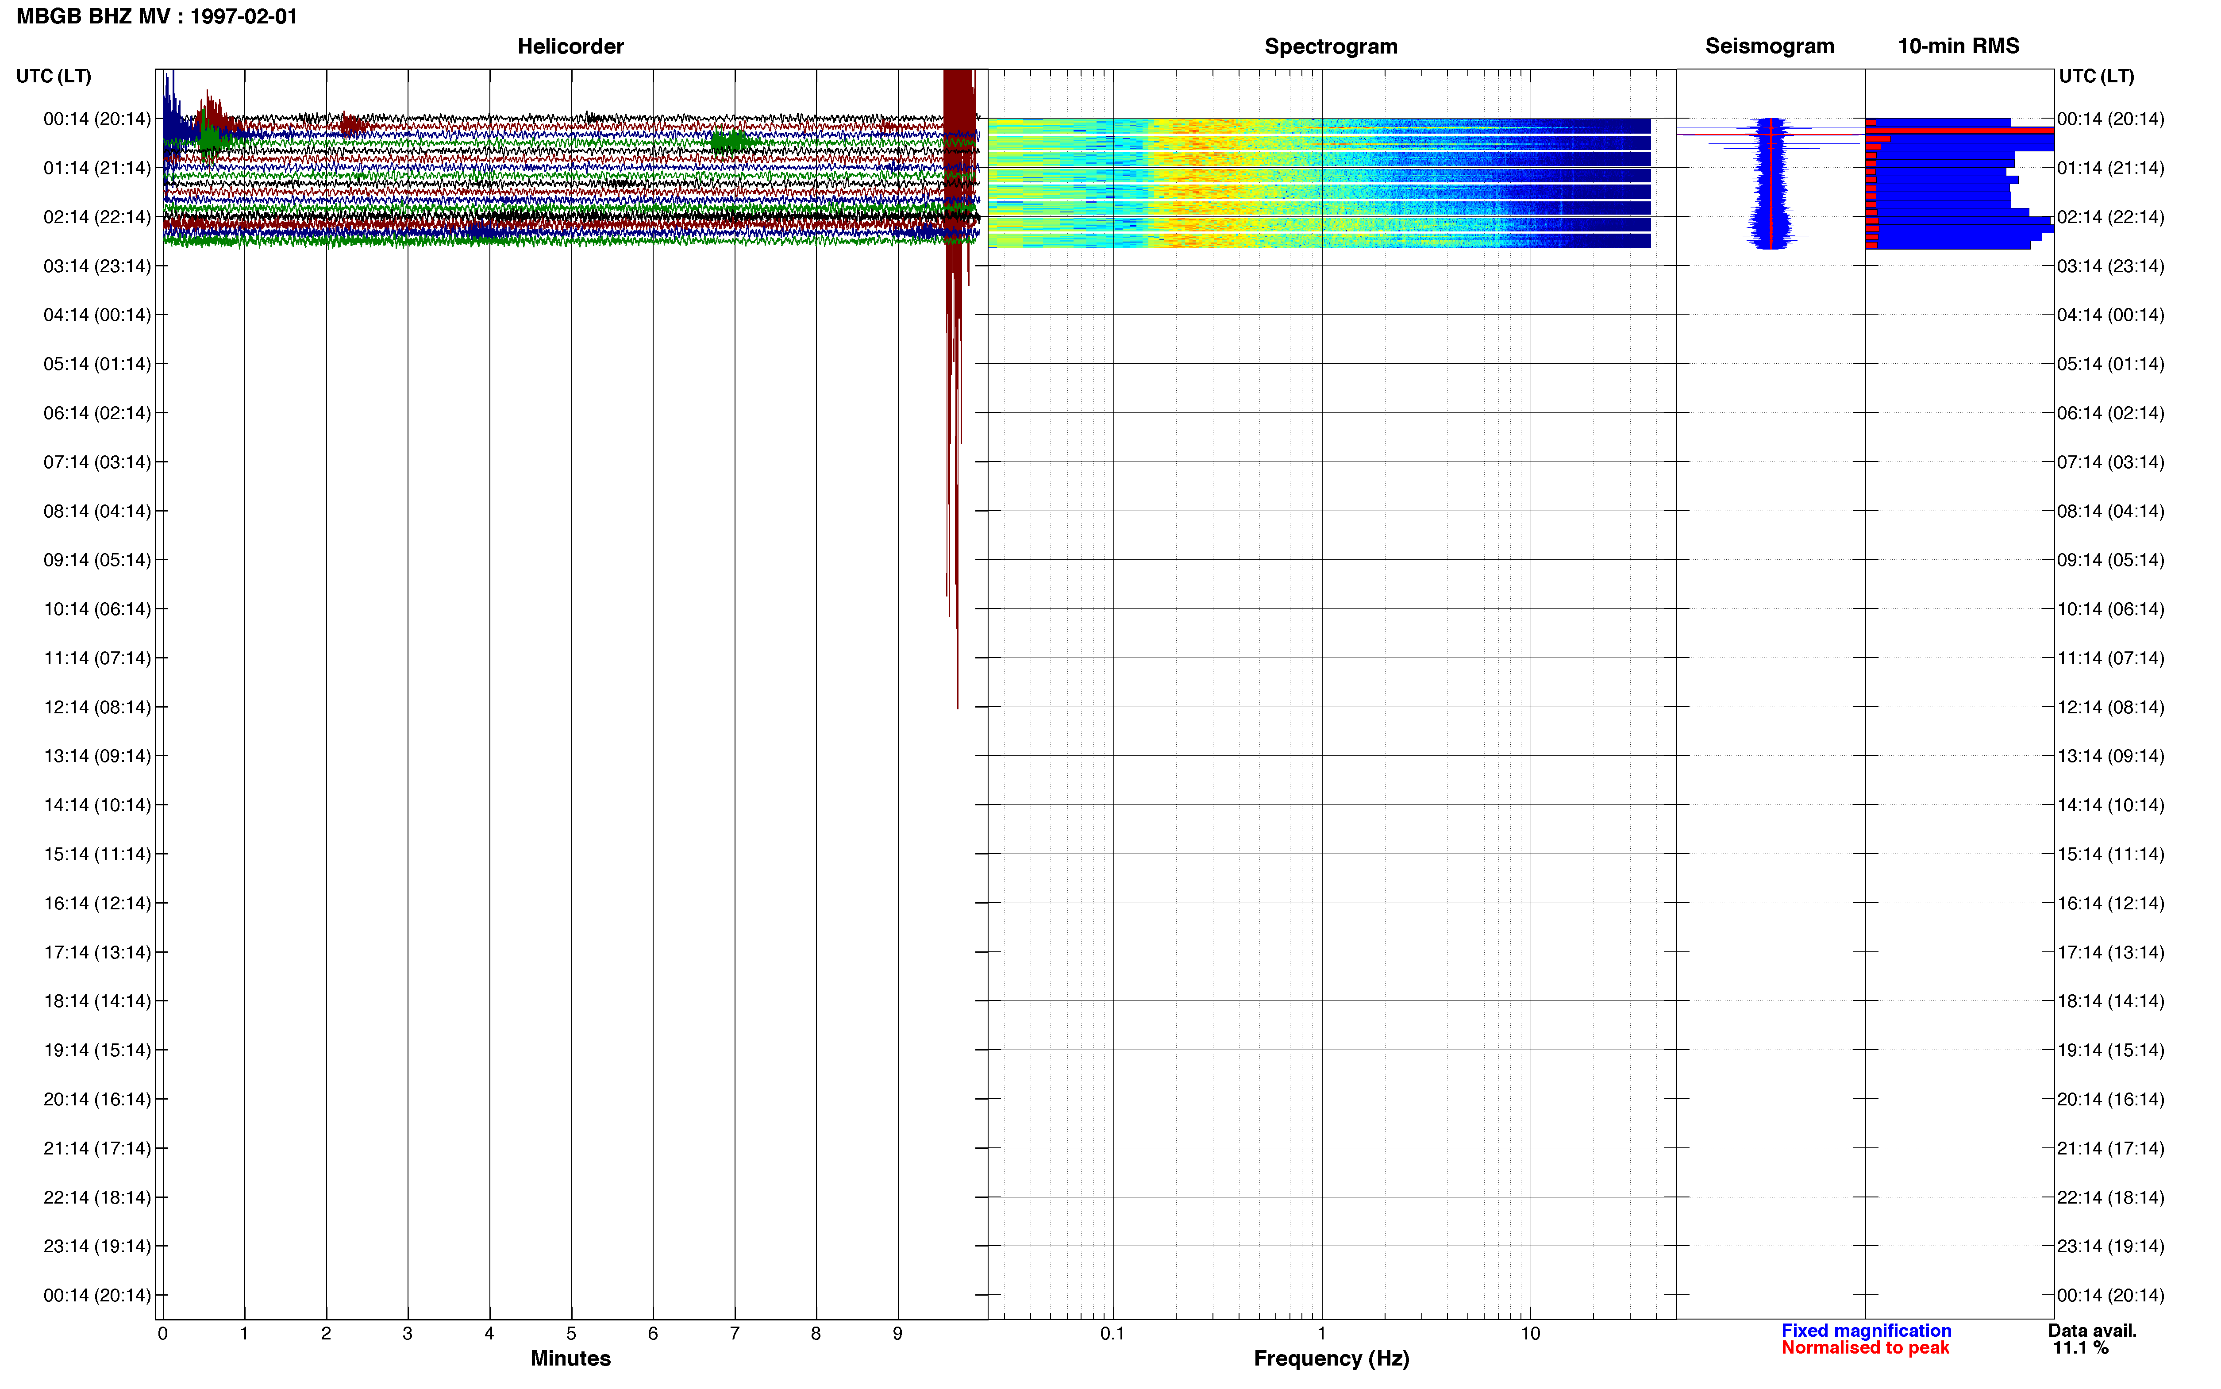Click '21:14 (17:14)' on the RMS panel time axis
The height and width of the screenshot is (1389, 2221).
(x=2111, y=1148)
